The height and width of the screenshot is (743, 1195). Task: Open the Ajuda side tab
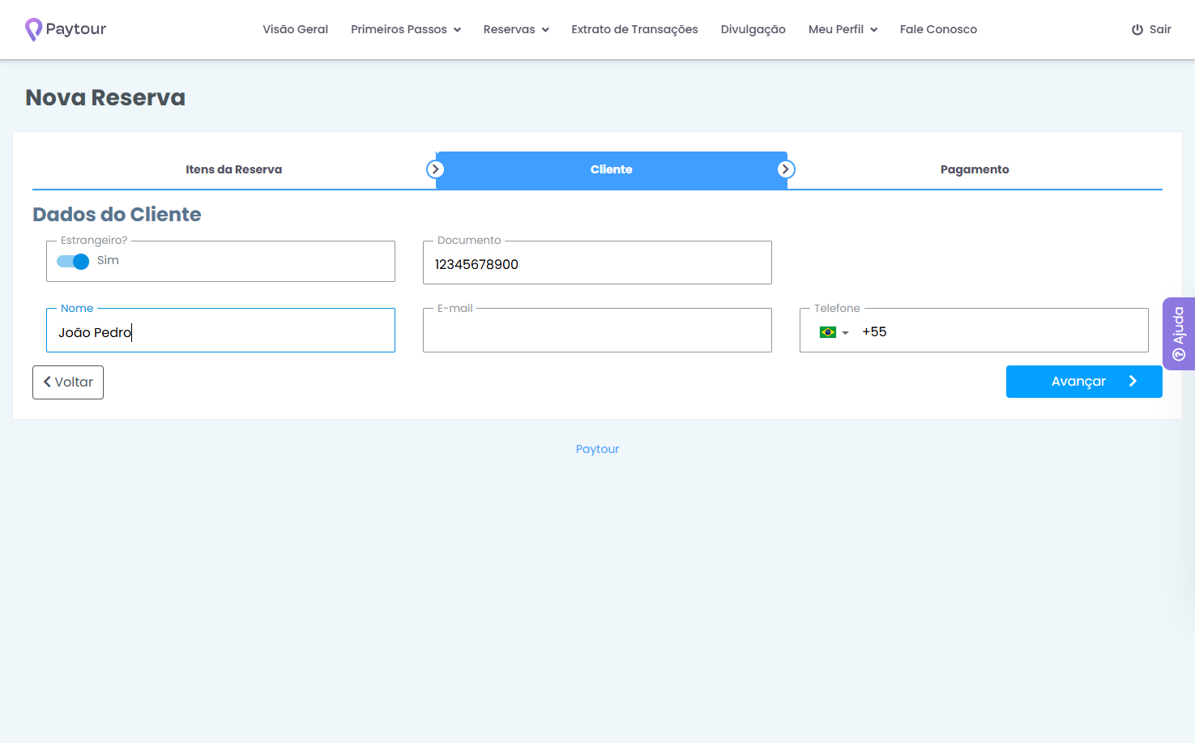pos(1179,334)
